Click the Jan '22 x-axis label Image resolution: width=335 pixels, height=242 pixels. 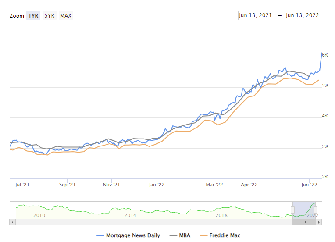click(x=157, y=185)
